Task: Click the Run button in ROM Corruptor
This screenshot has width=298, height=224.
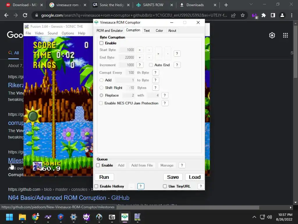Action: (104, 177)
